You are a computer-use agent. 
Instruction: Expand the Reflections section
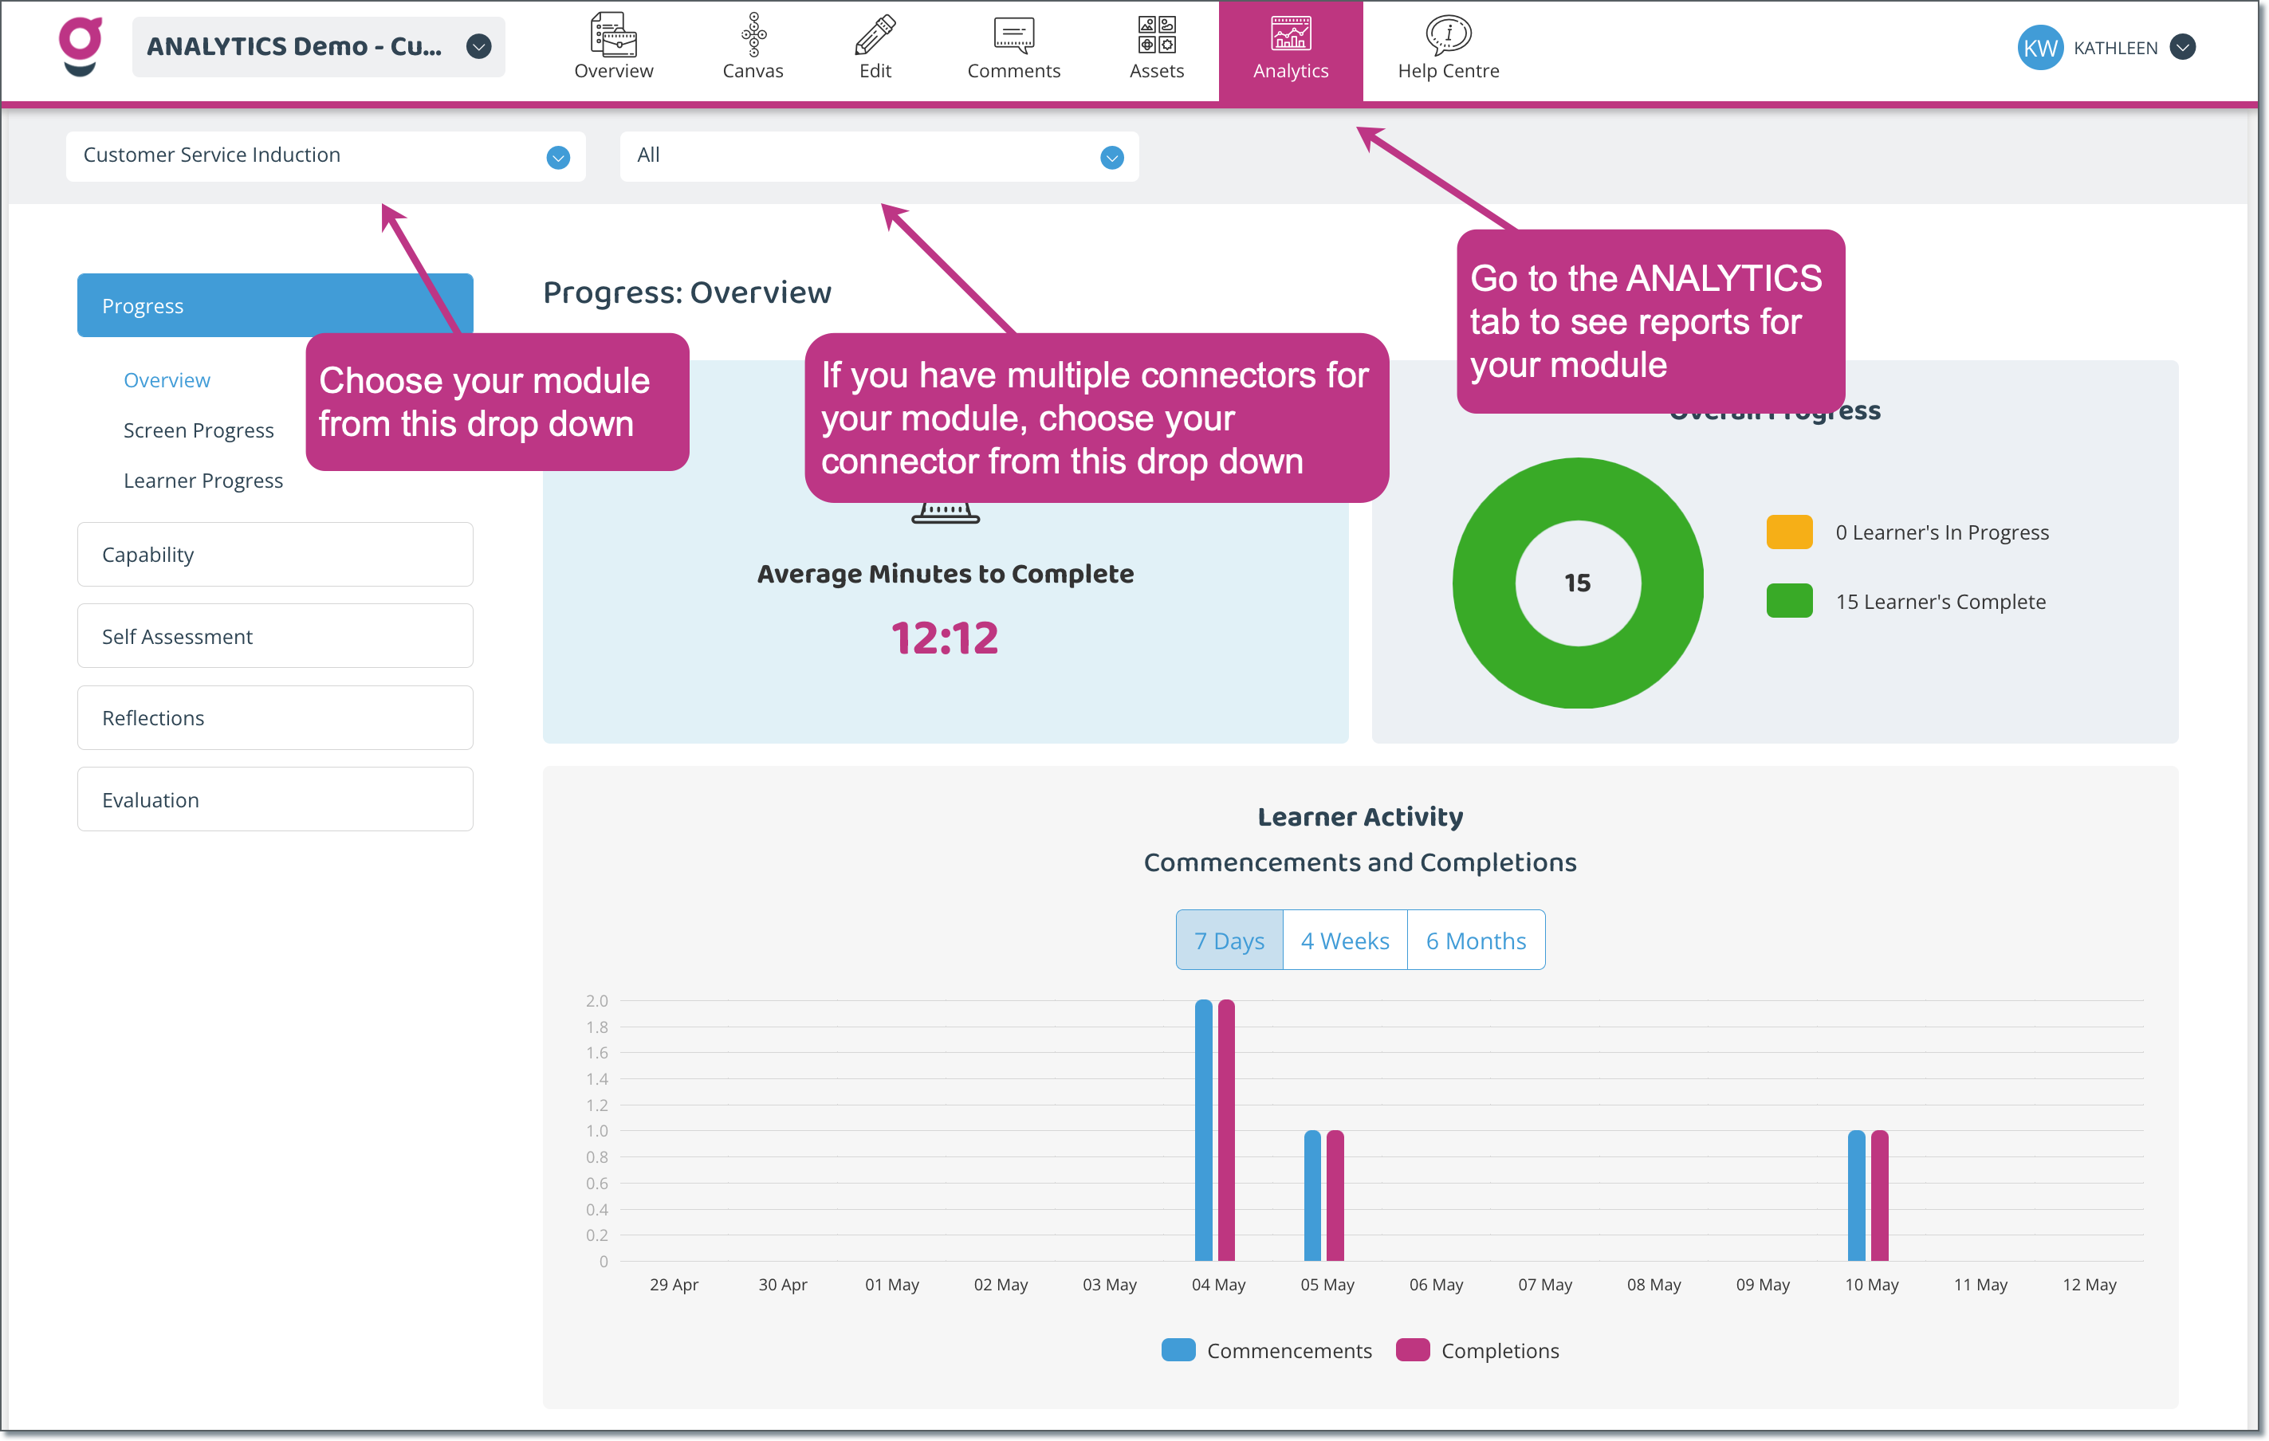click(x=274, y=717)
